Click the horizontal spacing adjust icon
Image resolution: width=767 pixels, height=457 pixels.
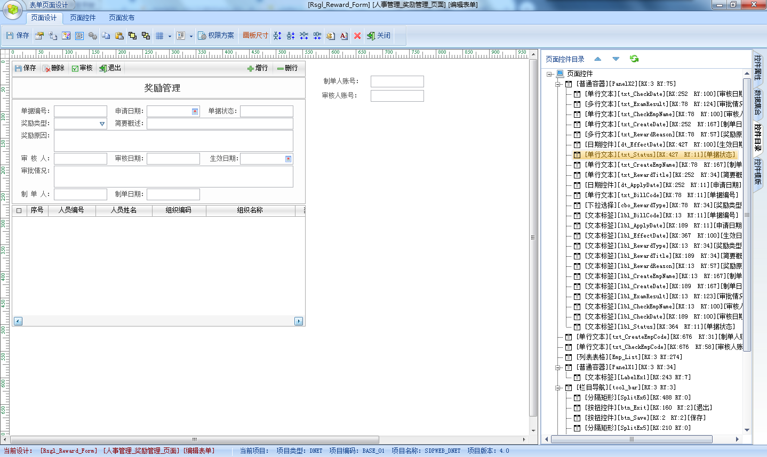[x=304, y=36]
